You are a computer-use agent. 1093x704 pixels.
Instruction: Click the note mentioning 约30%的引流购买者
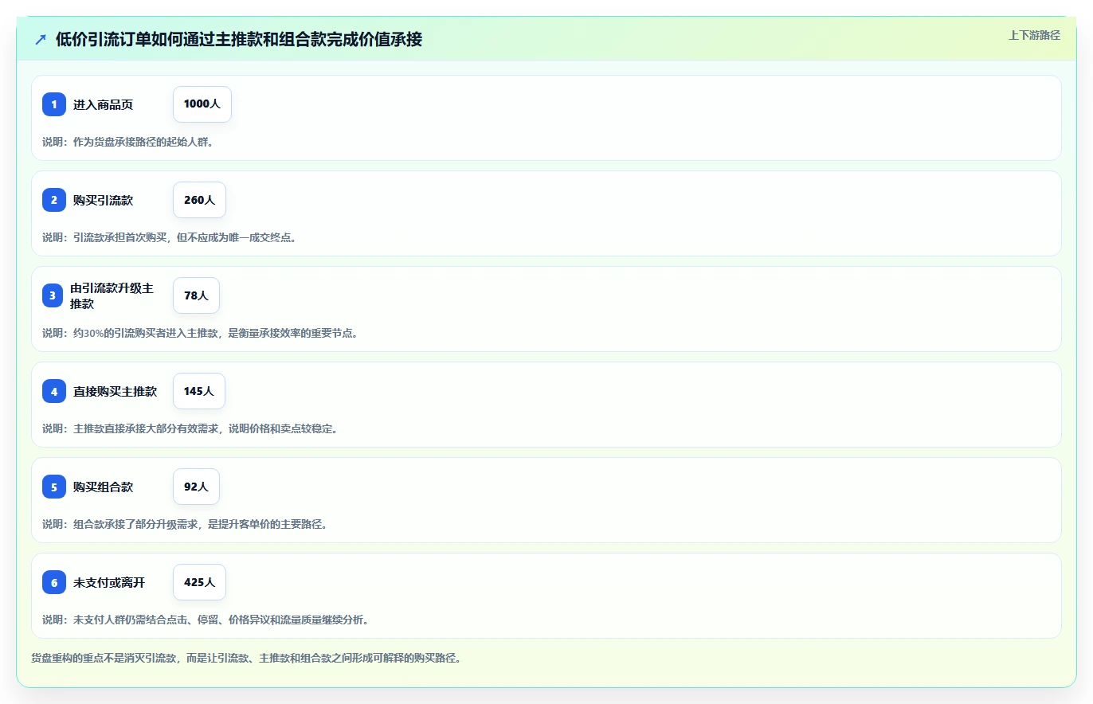click(x=200, y=333)
